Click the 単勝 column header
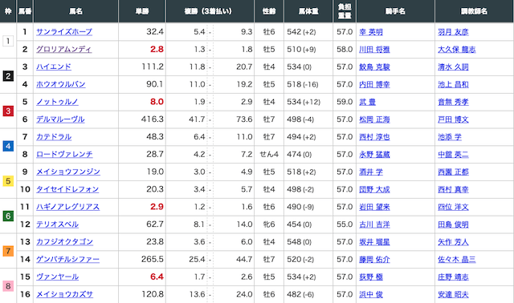Viewport: 514px width, 303px height. click(x=142, y=11)
